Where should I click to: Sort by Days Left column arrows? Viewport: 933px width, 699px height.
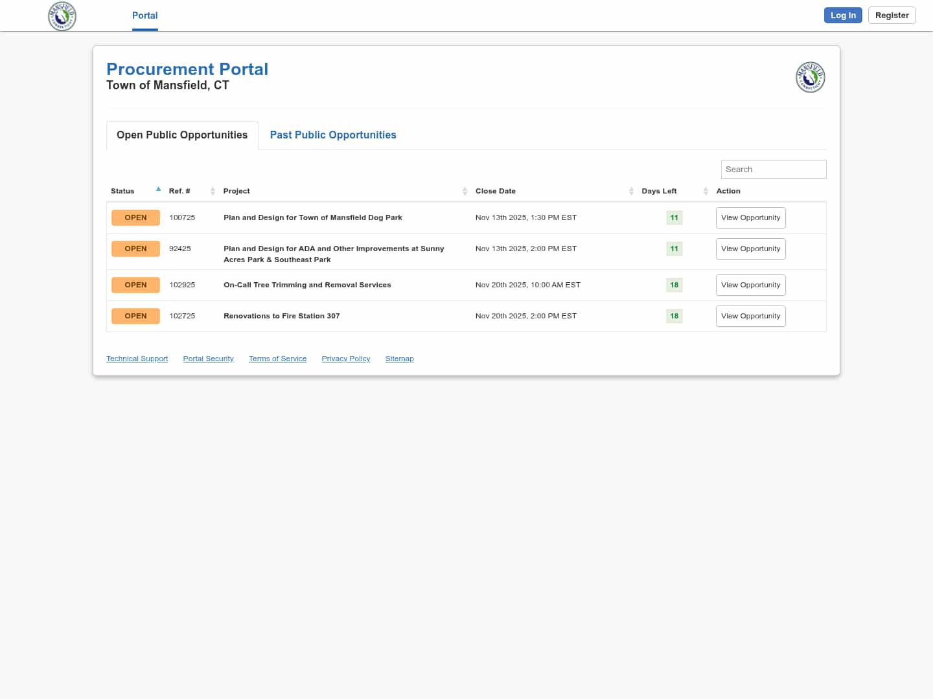pos(706,191)
